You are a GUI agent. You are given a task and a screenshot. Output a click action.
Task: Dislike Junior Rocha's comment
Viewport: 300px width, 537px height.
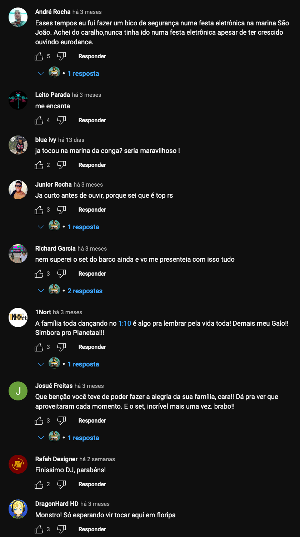click(x=62, y=210)
